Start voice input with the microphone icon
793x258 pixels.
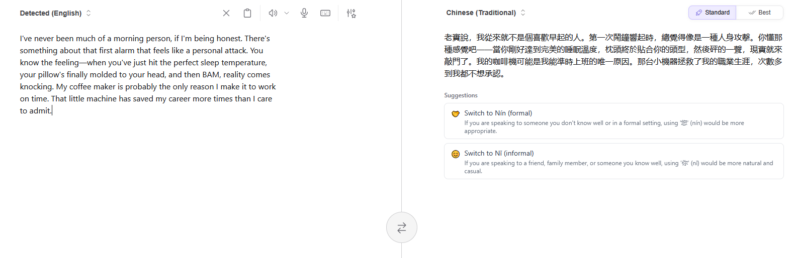[304, 13]
